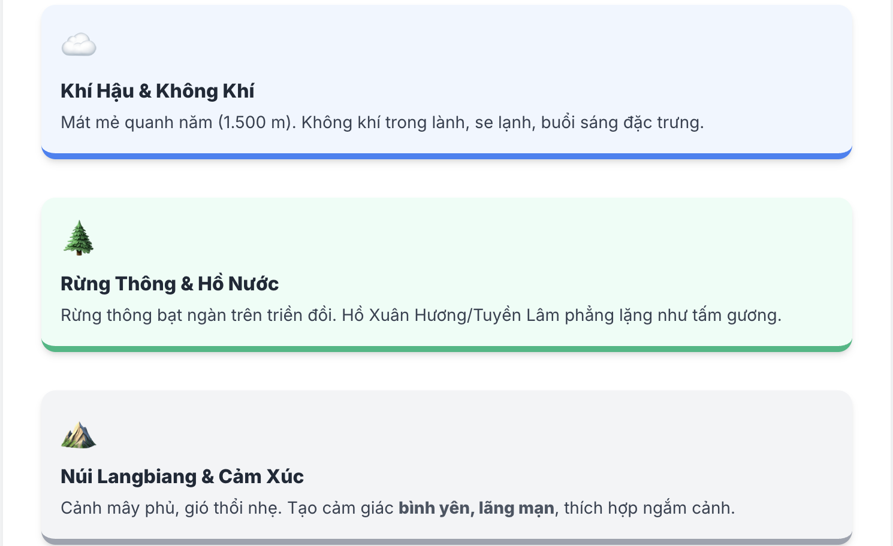The width and height of the screenshot is (893, 546).
Task: Click the green bottom border of pine forest card
Action: (446, 349)
